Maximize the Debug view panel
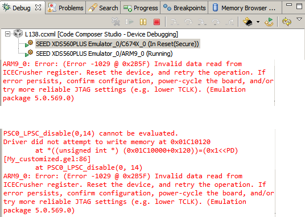The image size is (305, 217). 299,6
